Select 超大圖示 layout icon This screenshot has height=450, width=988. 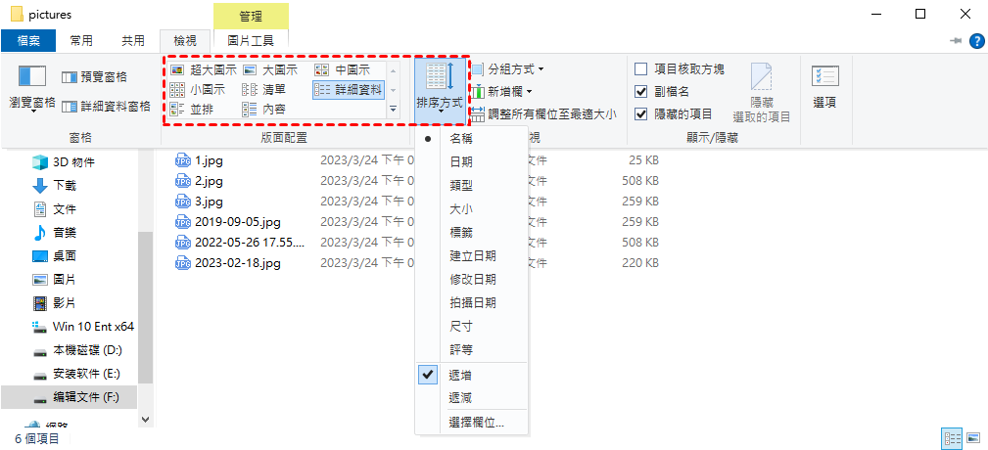click(177, 69)
